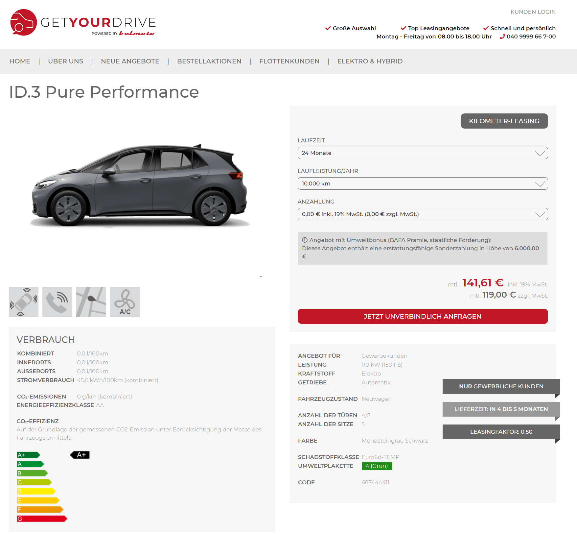Open the Laufzeit 24 Monate dropdown
The width and height of the screenshot is (577, 534).
pyautogui.click(x=423, y=153)
